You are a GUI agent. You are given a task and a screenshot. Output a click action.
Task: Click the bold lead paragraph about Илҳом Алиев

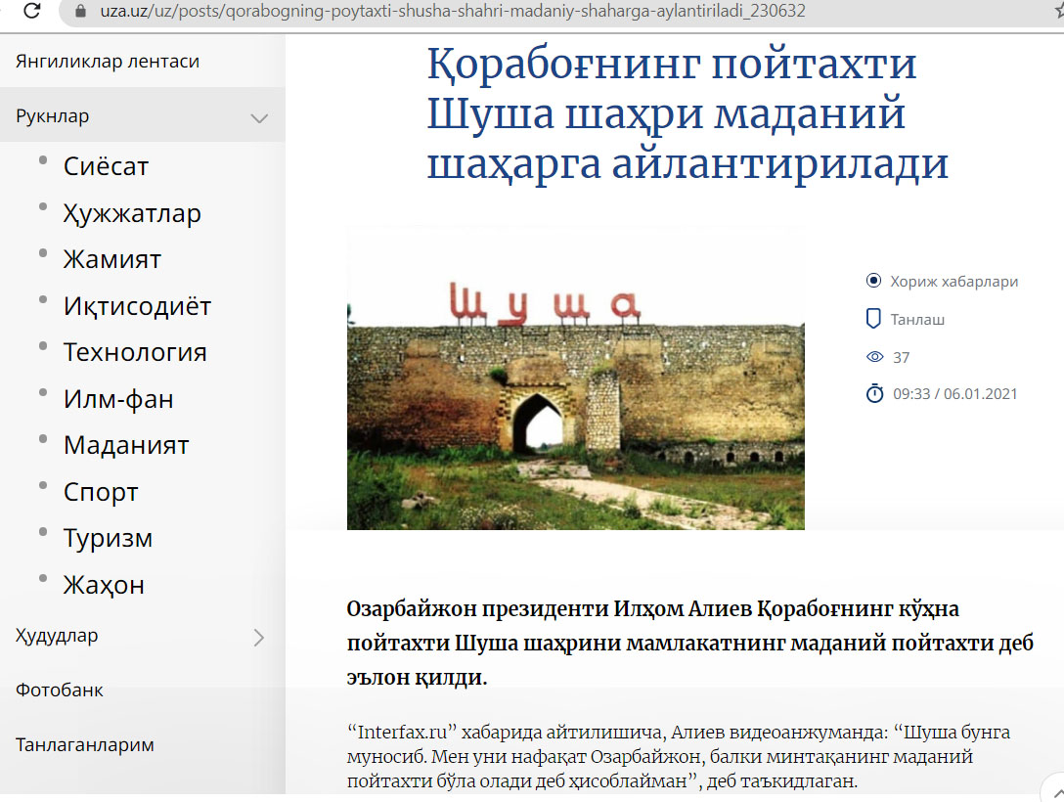(690, 643)
